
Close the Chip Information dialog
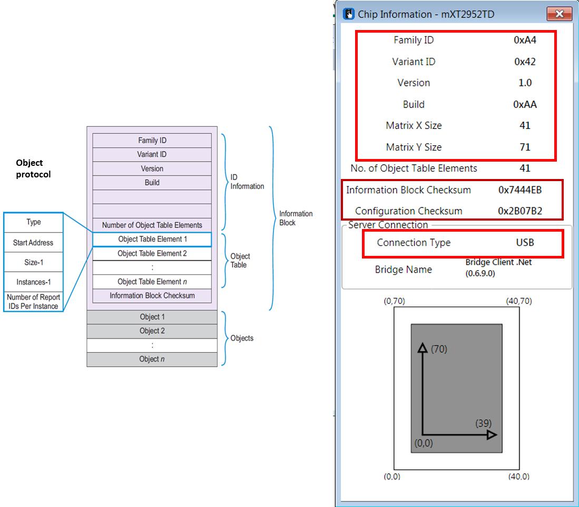559,14
